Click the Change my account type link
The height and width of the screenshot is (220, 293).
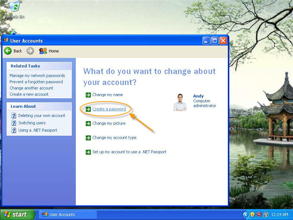pos(114,138)
